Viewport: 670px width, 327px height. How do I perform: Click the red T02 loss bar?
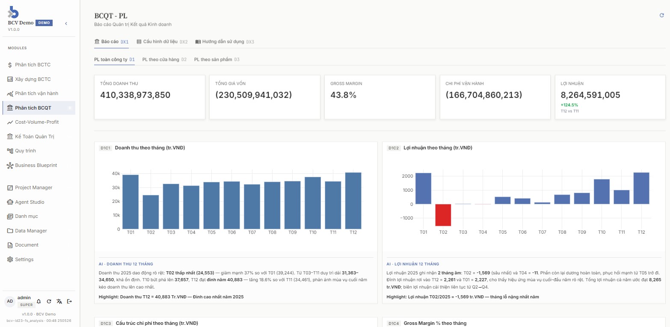[443, 215]
